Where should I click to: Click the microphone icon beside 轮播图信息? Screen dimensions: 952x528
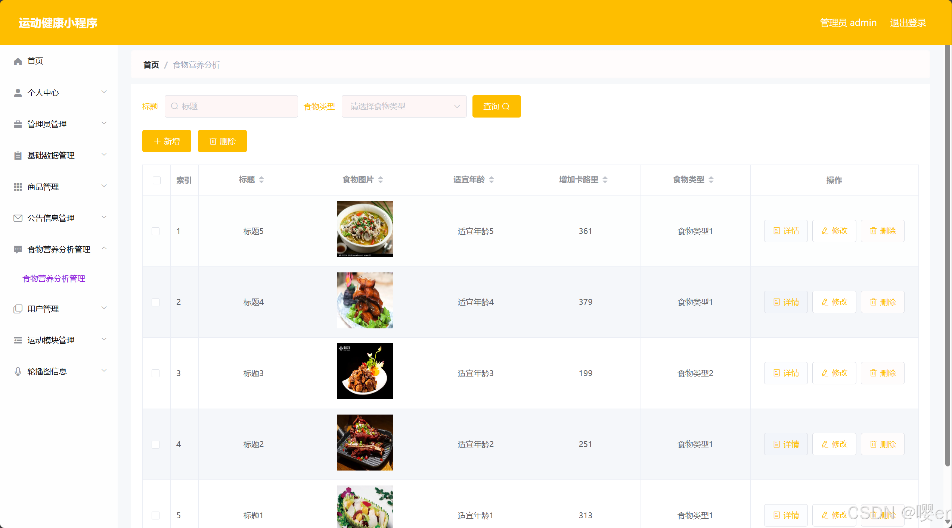click(x=18, y=372)
